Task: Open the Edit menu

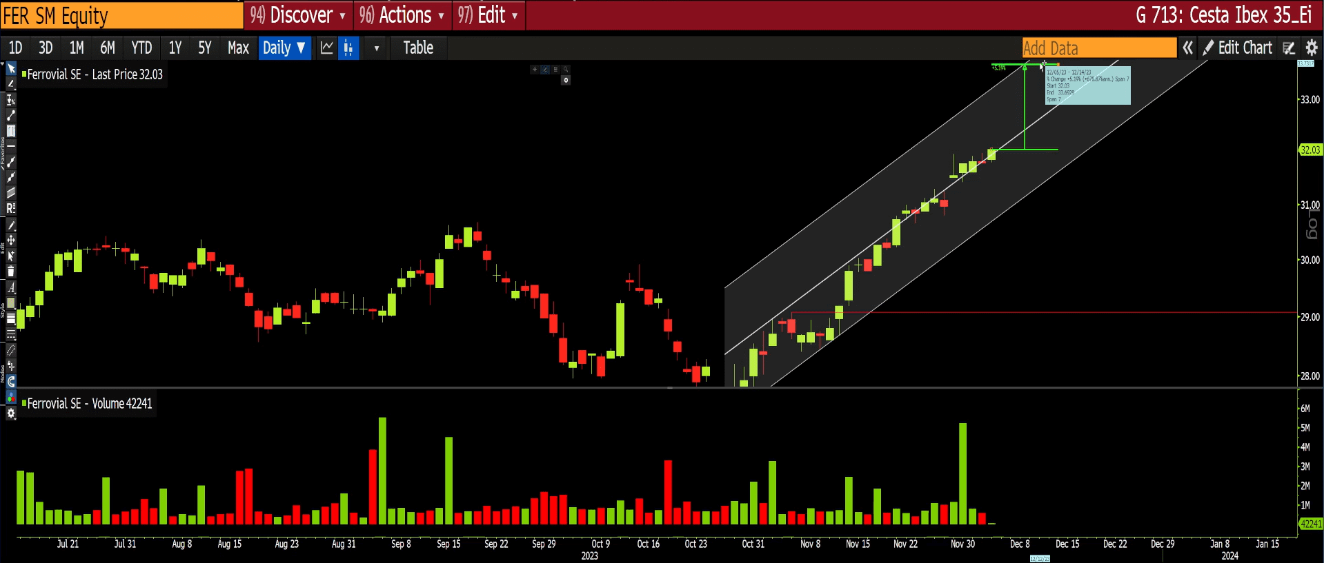Action: coord(488,15)
